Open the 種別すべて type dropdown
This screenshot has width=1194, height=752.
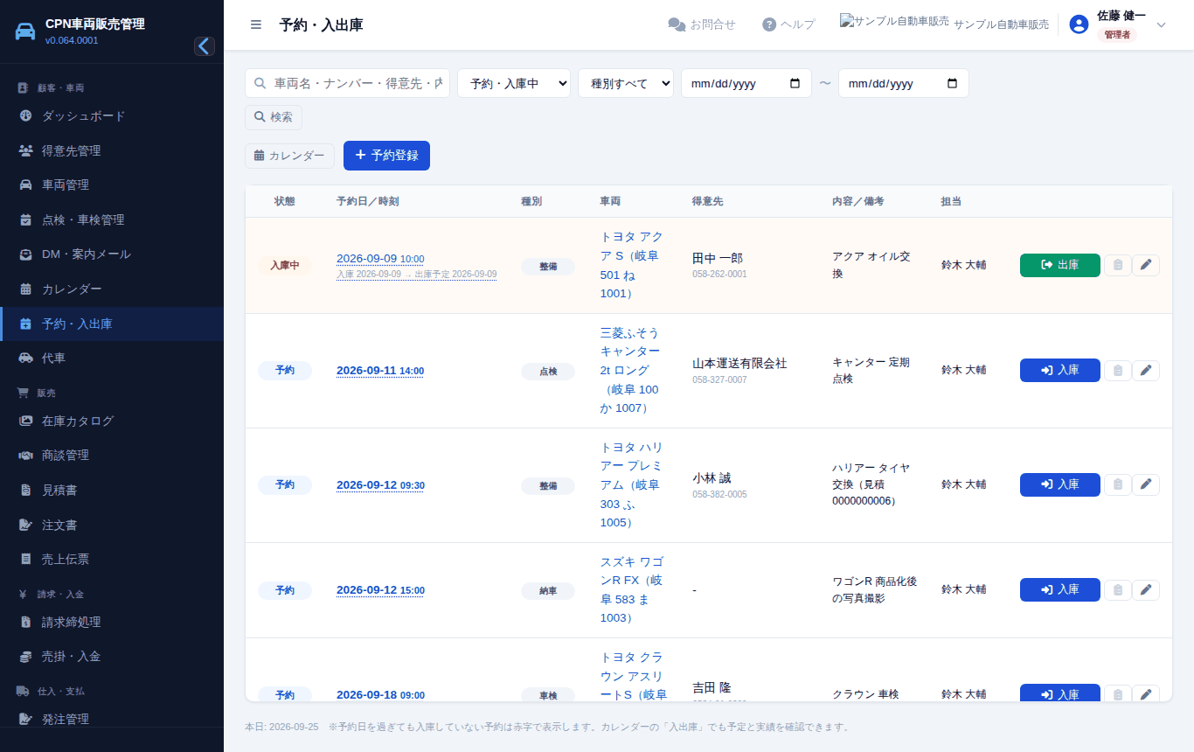(626, 83)
